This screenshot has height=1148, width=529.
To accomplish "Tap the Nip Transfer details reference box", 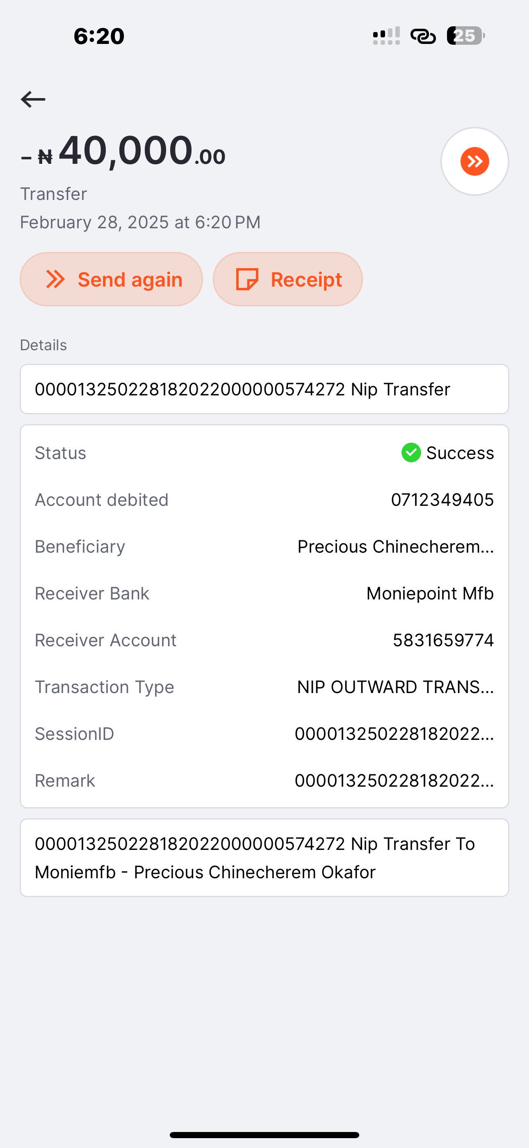I will (264, 389).
